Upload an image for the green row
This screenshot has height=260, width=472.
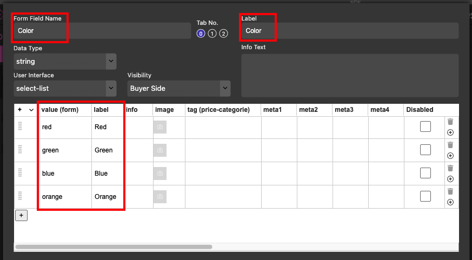tap(160, 150)
